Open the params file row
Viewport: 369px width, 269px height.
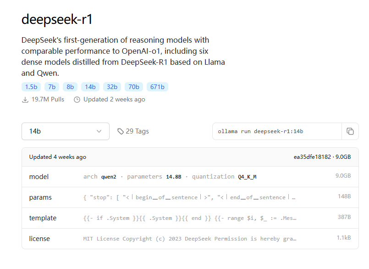coord(190,197)
